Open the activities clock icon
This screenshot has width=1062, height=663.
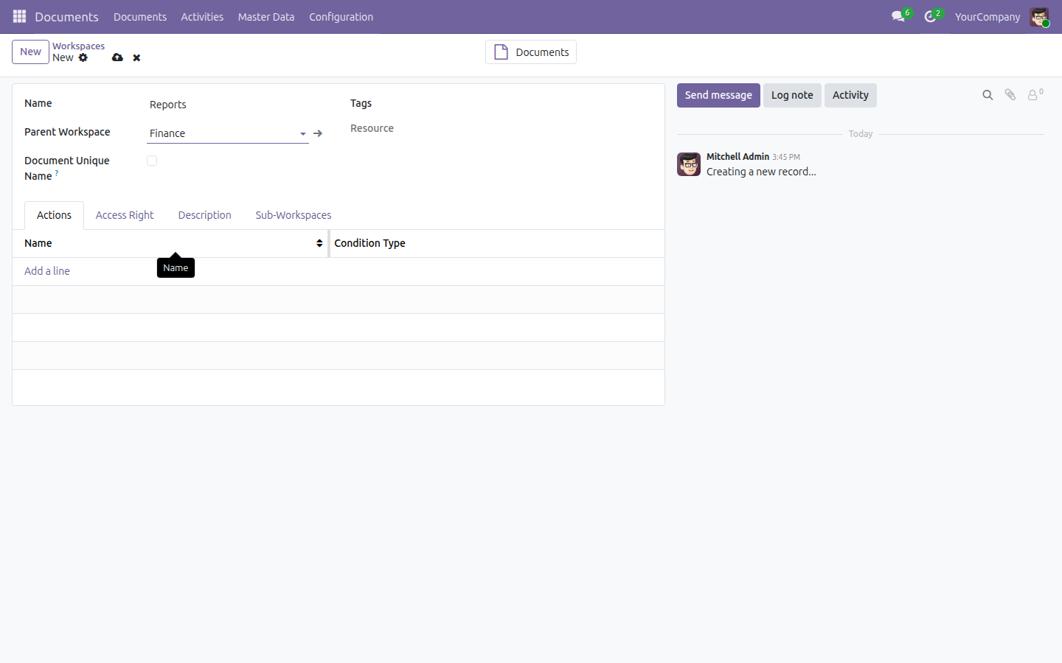pyautogui.click(x=930, y=16)
